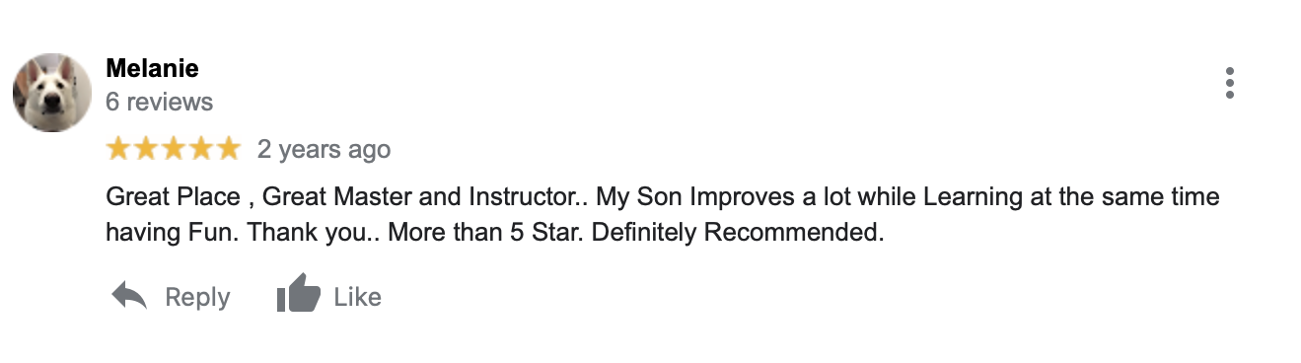
Task: Open the three-dot more options menu
Action: pyautogui.click(x=1229, y=84)
